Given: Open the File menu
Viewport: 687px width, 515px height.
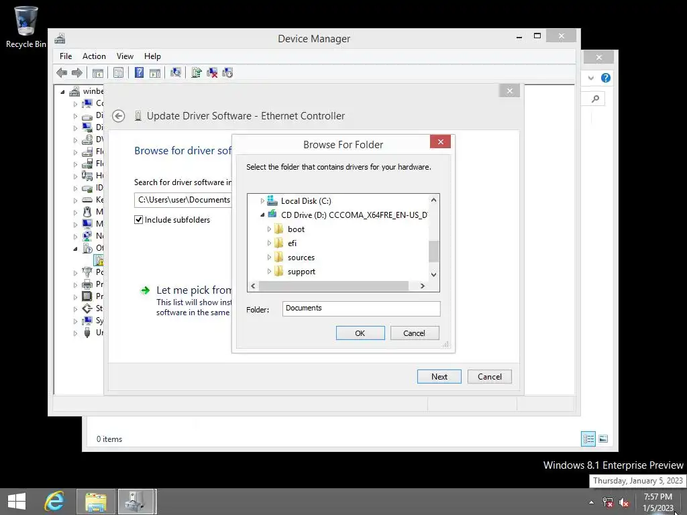Looking at the screenshot, I should point(66,56).
